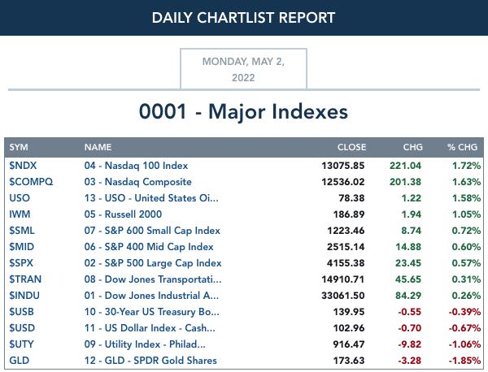
Task: Click the GLD - SPDR Gold Shares link
Action: click(x=150, y=360)
